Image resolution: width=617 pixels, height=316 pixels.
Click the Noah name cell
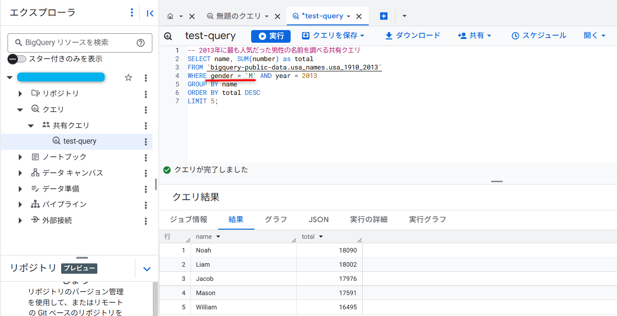click(244, 251)
